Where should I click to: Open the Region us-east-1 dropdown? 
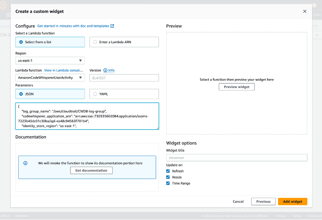[50, 61]
